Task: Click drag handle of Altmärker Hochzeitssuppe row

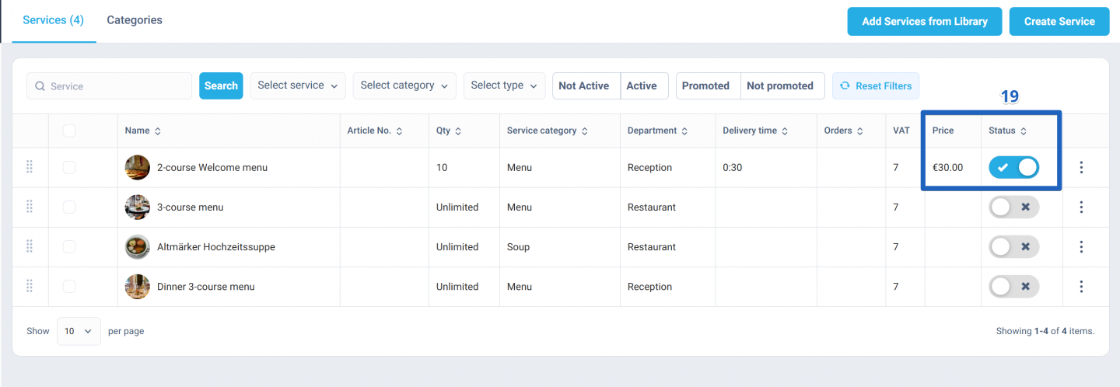Action: coord(30,246)
